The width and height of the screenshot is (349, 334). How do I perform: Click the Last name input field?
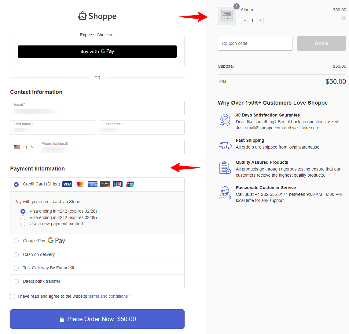142,127
